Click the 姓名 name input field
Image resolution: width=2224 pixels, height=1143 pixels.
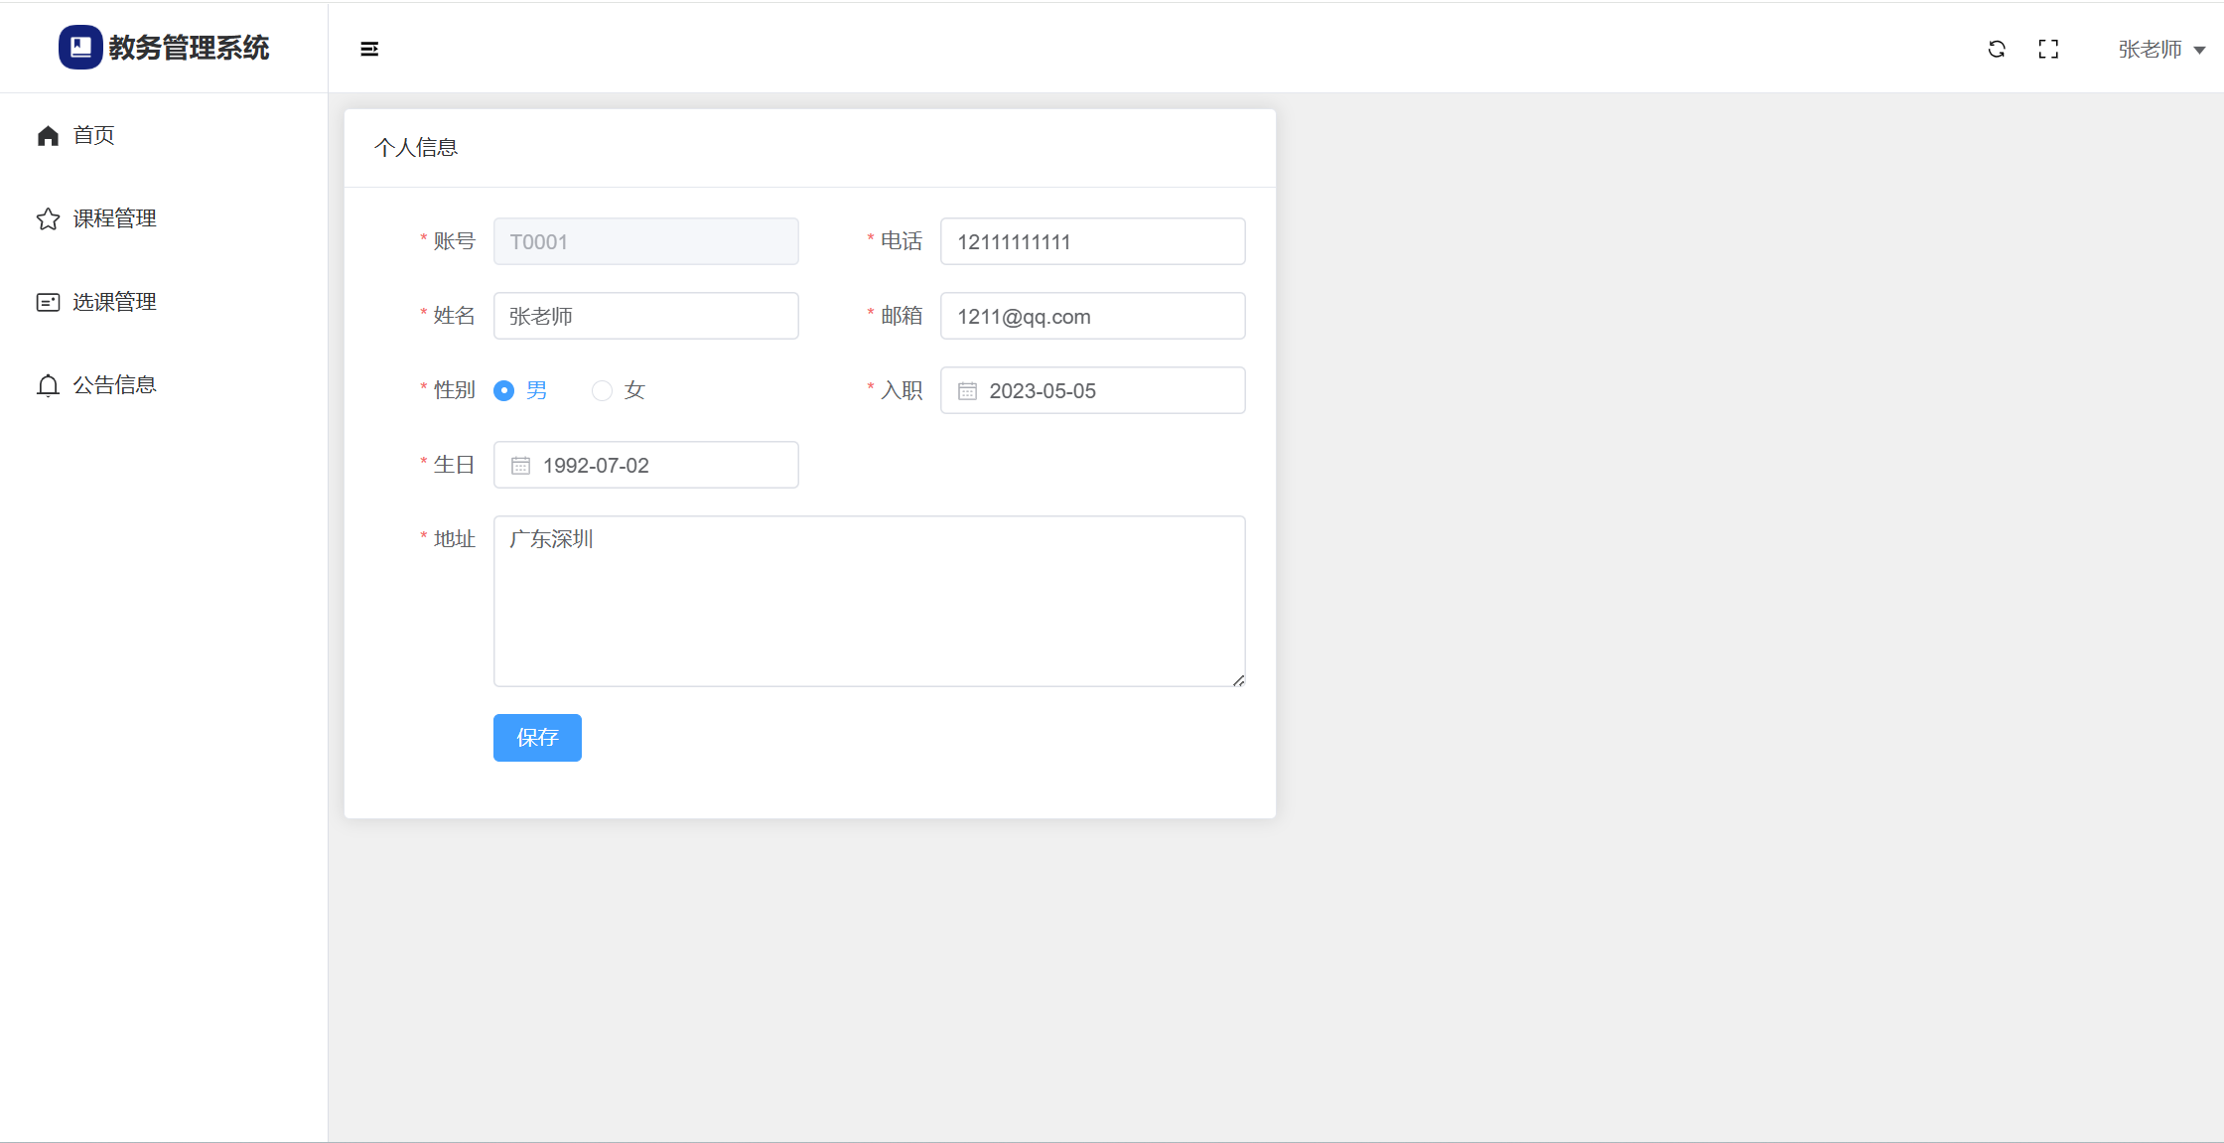[645, 317]
